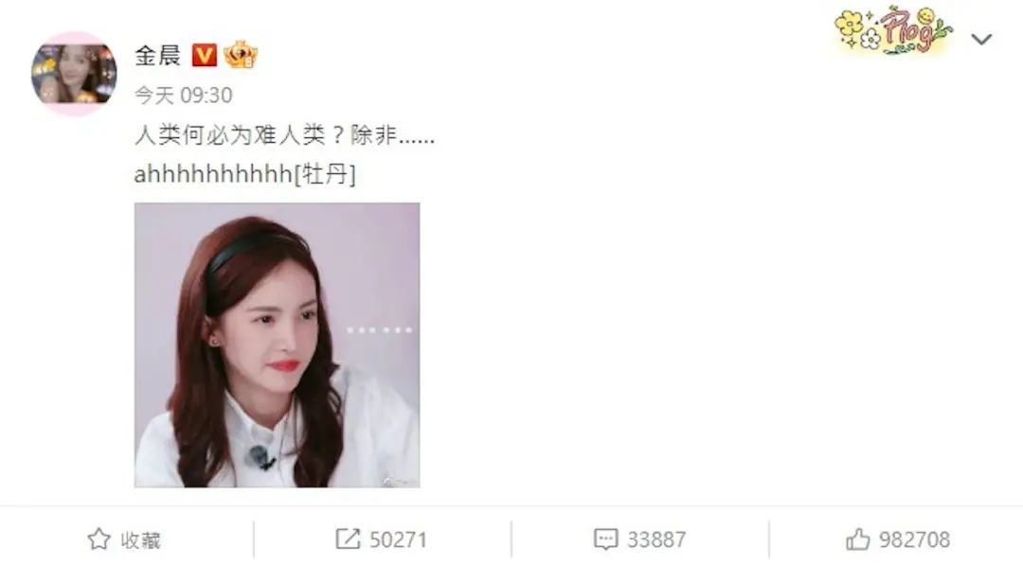Click the post text 人类何必为难人类
The width and height of the screenshot is (1023, 566).
click(229, 135)
